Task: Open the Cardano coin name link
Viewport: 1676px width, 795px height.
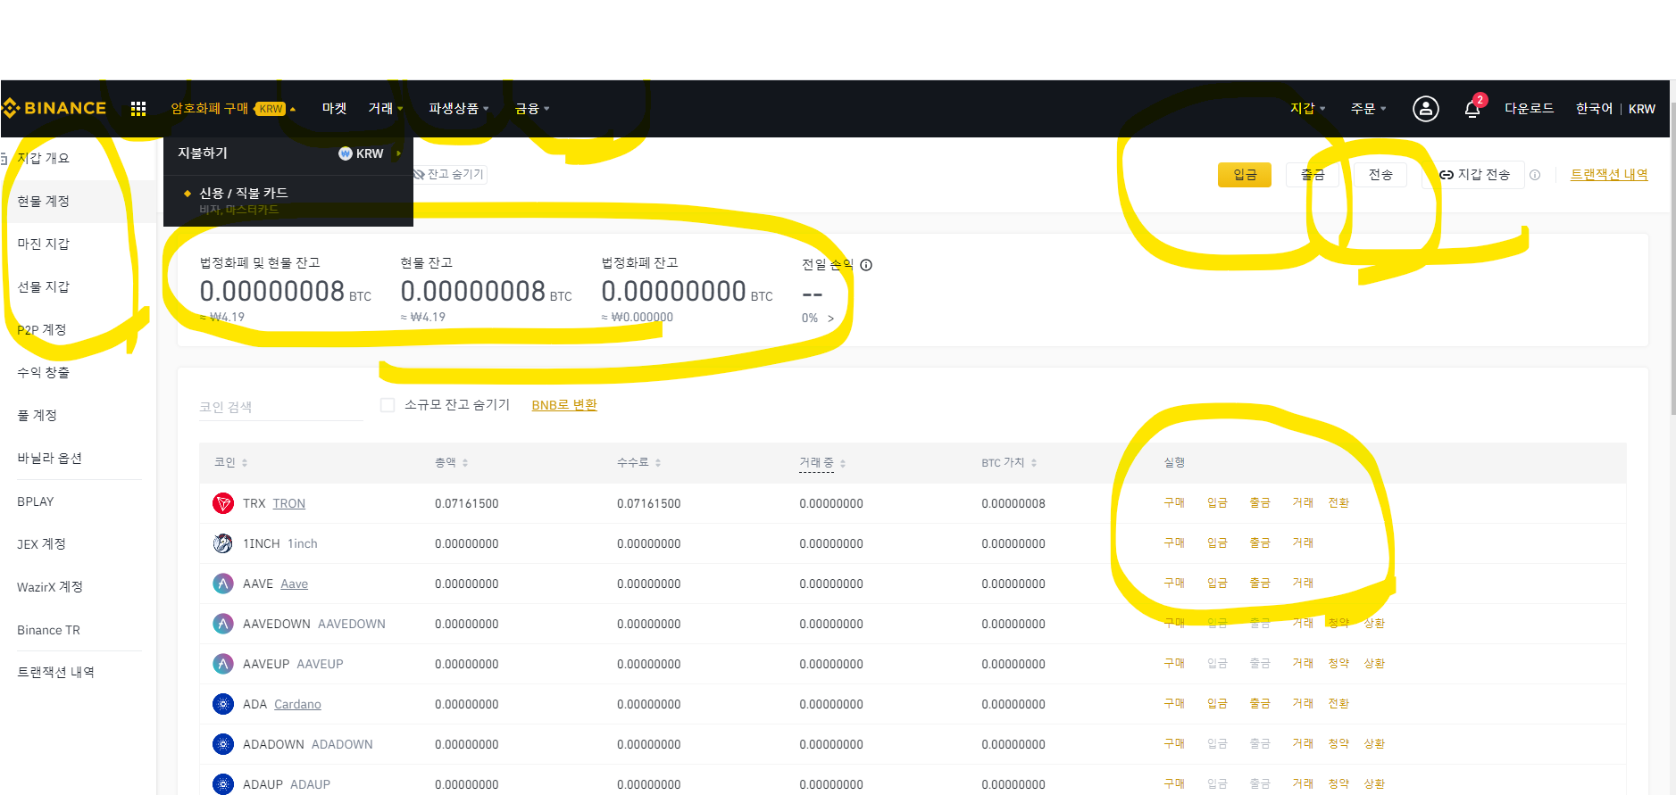Action: 297,705
